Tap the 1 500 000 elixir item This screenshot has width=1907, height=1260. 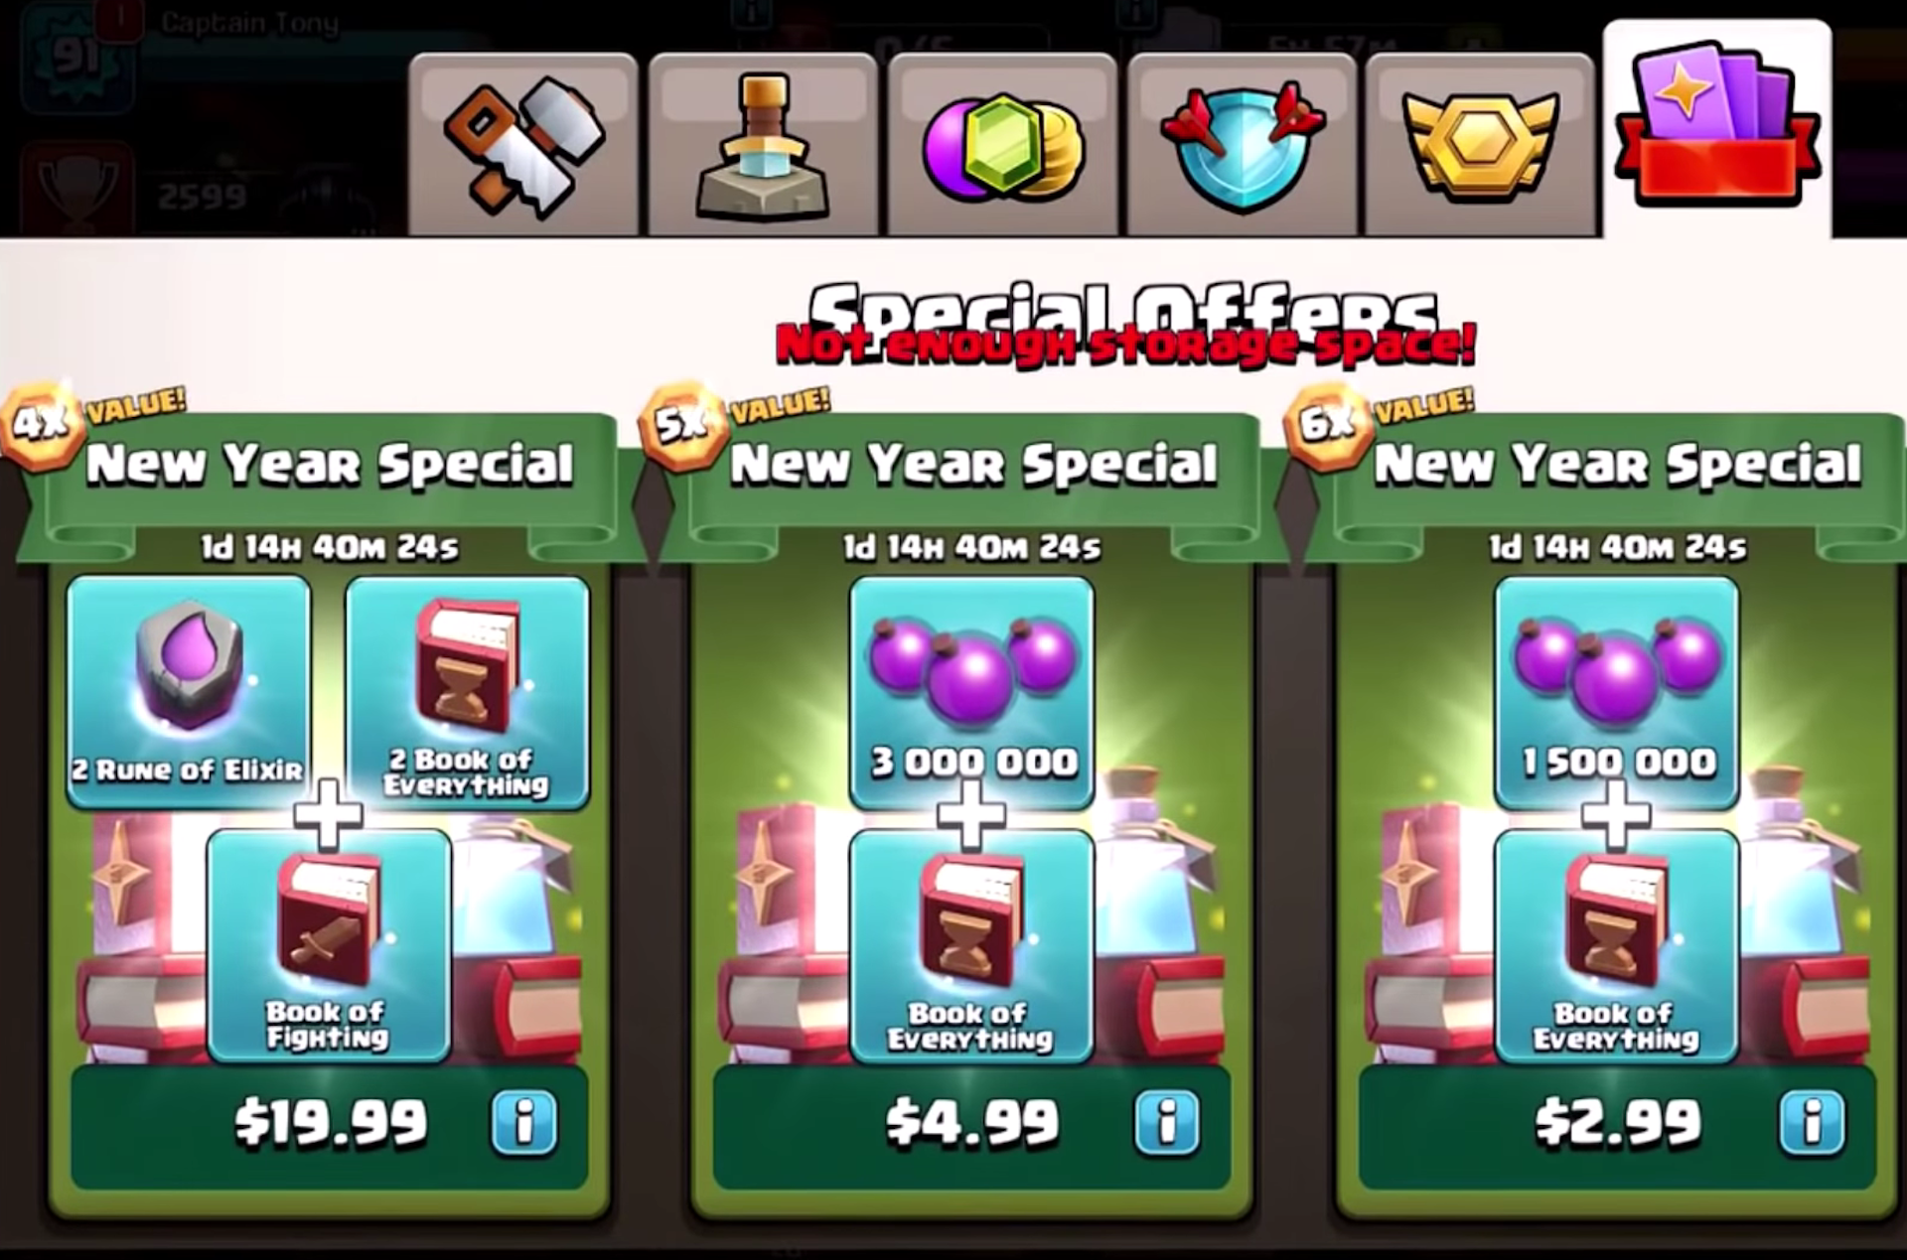(1616, 692)
